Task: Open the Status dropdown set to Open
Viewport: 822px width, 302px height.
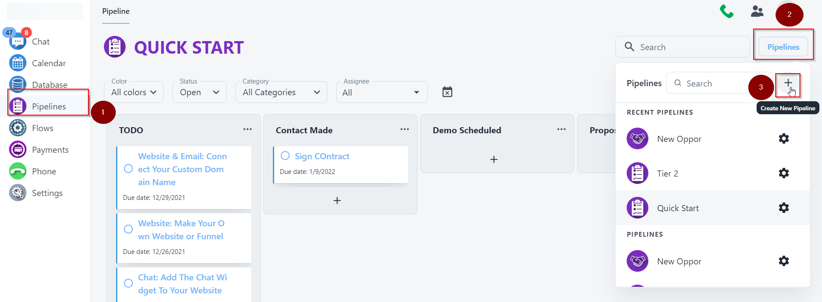Action: tap(199, 93)
